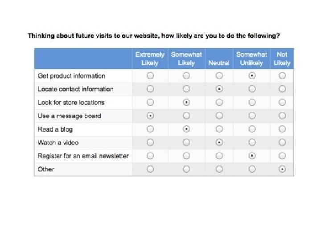
Task: Pick Somewhat Unlikely for Locate contact information
Action: coord(252,89)
